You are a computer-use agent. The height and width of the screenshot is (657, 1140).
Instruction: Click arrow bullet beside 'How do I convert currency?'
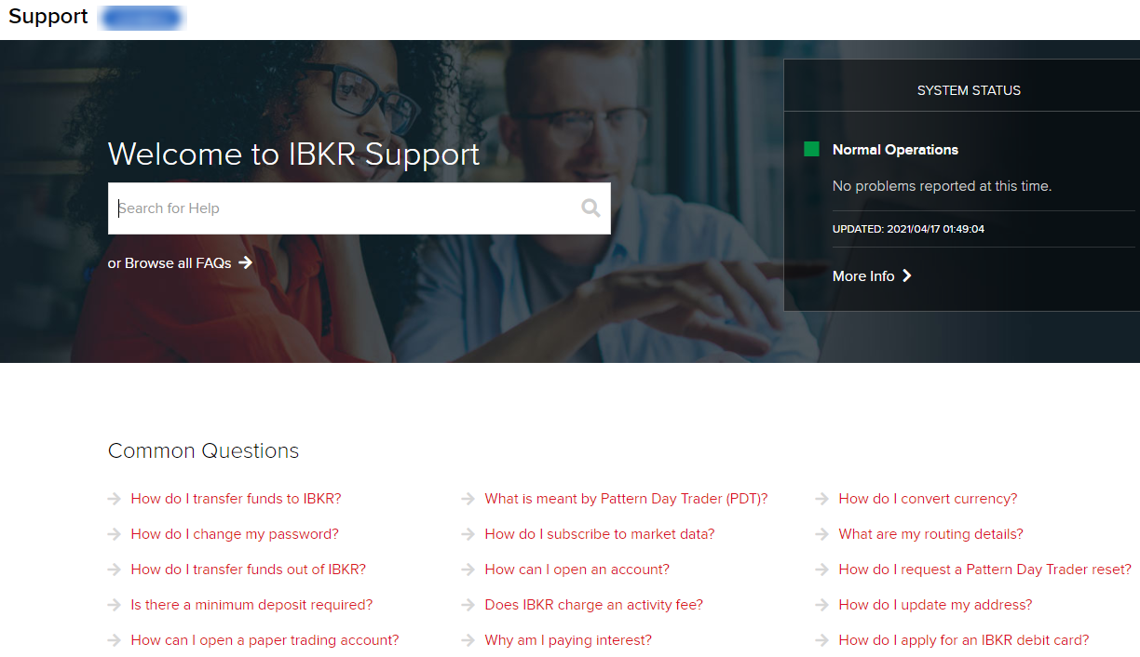822,499
